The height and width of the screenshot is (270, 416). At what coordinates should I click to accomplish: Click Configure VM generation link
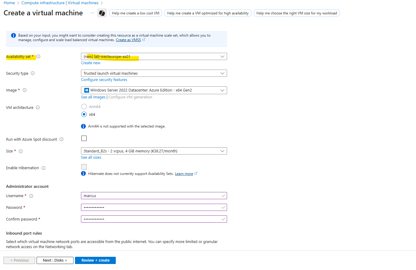130,97
